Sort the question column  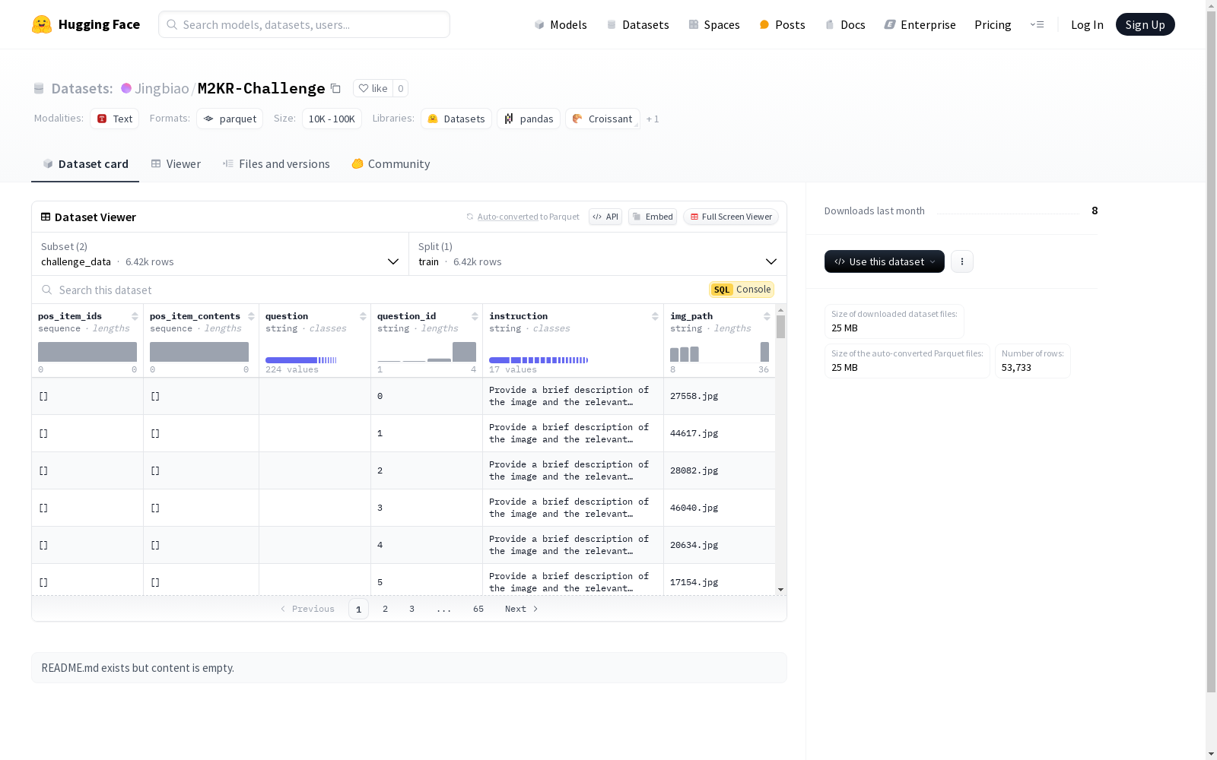pyautogui.click(x=363, y=316)
